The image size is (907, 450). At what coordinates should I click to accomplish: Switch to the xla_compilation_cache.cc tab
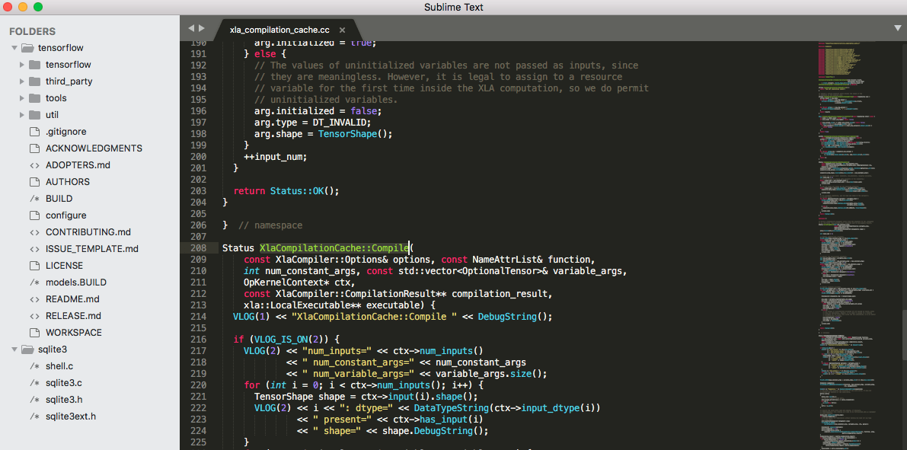click(279, 30)
